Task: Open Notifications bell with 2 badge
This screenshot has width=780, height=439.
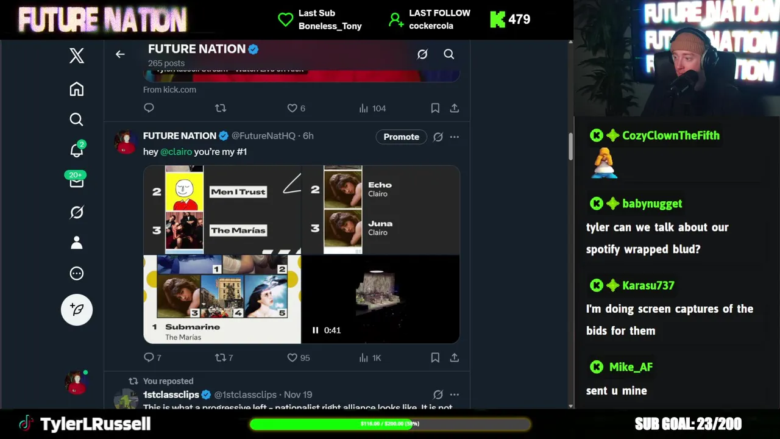Action: point(77,149)
